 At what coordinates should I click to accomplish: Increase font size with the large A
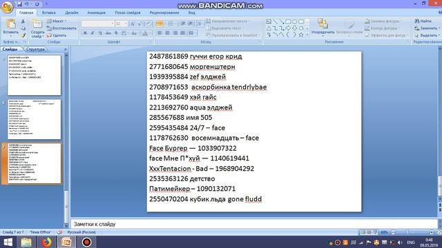tap(132, 24)
